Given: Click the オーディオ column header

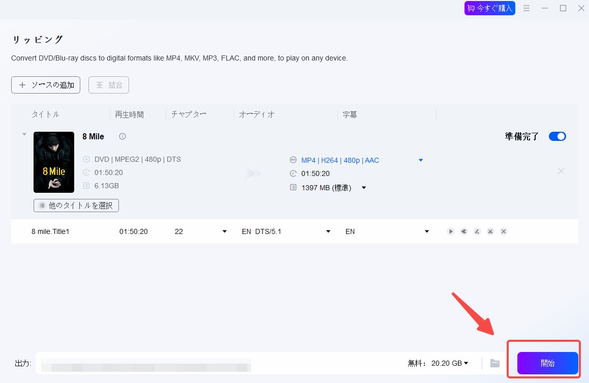Looking at the screenshot, I should (257, 114).
